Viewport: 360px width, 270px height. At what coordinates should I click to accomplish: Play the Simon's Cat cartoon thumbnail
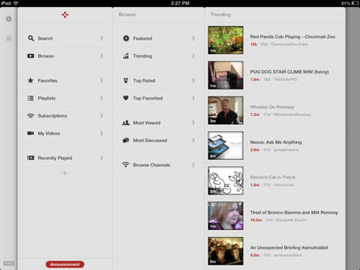[225, 181]
